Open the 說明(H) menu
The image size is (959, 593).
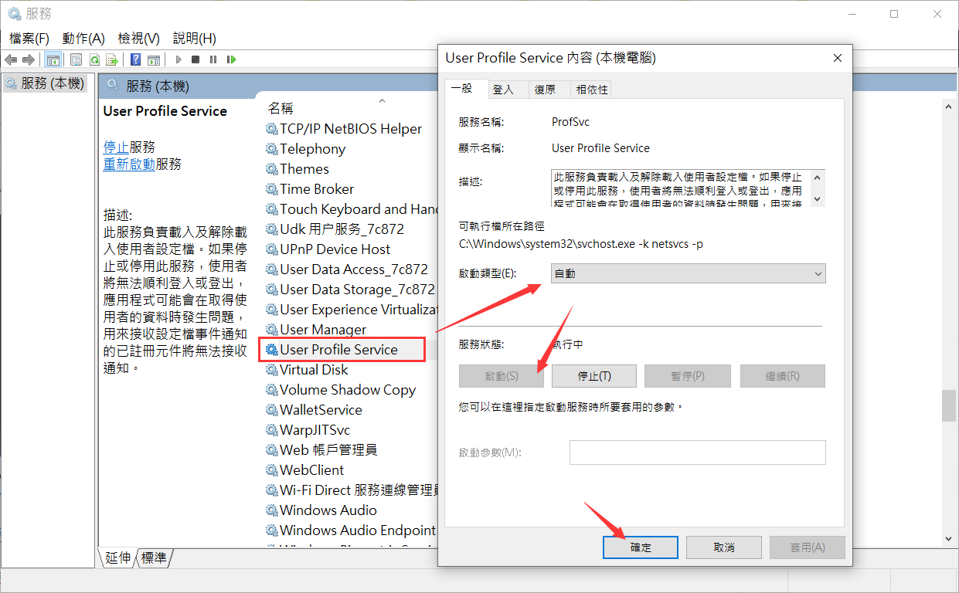[195, 38]
